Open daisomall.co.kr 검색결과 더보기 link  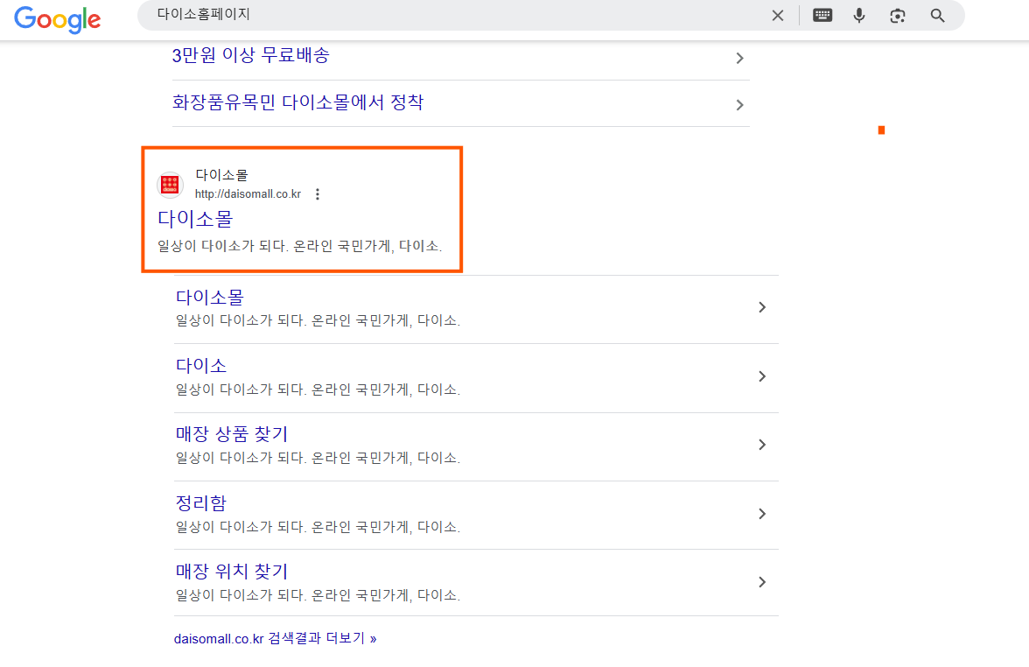click(275, 638)
